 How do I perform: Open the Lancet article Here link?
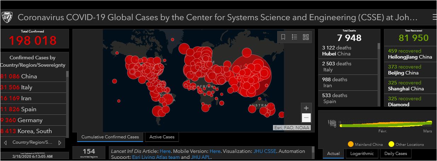tap(166, 151)
